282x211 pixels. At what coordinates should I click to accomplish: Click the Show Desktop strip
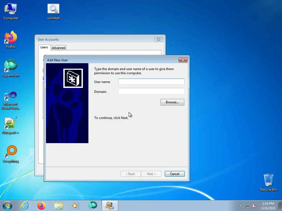pyautogui.click(x=280, y=206)
